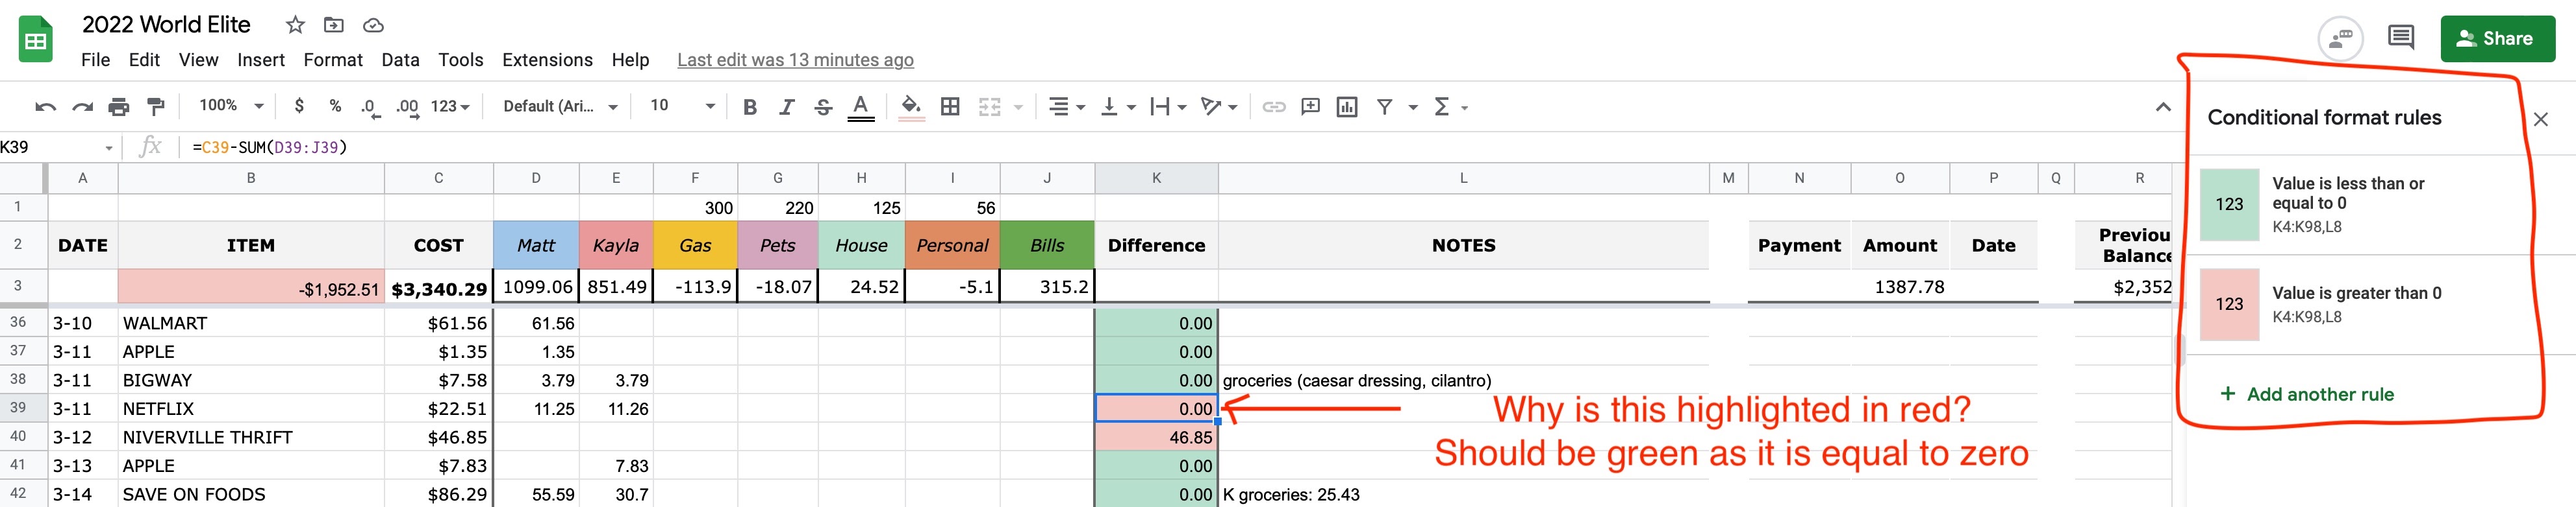Open the Last edit was 13 minutes ago link
This screenshot has height=507, width=2576.
click(x=795, y=60)
